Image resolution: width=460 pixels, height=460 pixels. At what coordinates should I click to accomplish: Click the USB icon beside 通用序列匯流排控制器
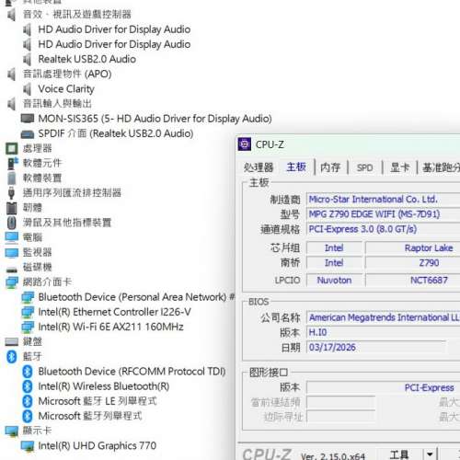(x=12, y=193)
